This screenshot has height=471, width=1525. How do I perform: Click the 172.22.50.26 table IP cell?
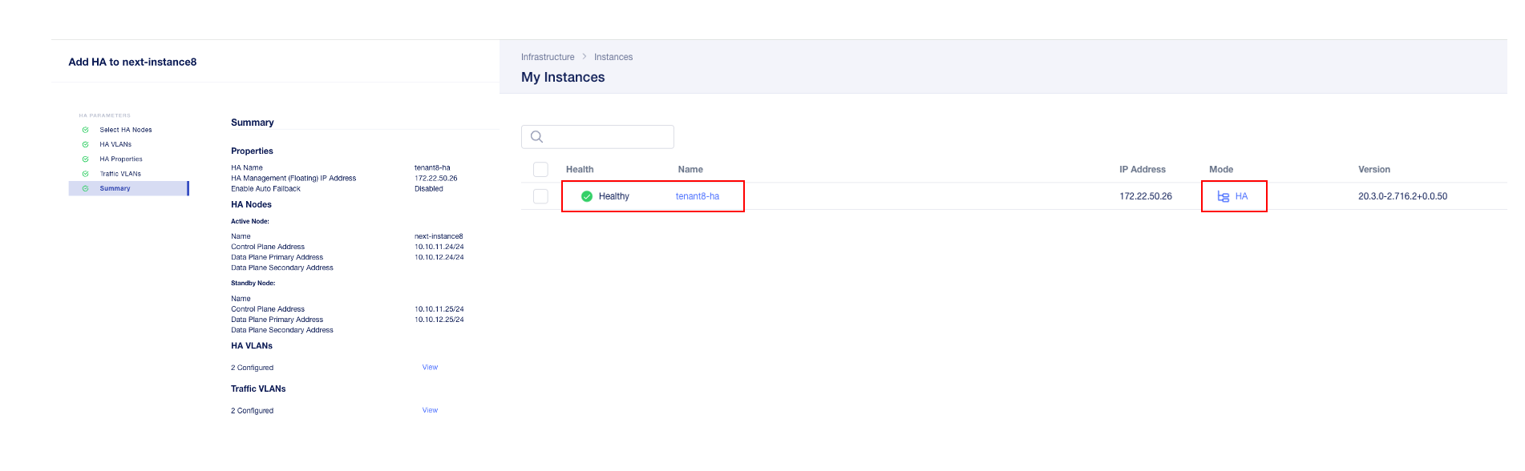[1146, 196]
